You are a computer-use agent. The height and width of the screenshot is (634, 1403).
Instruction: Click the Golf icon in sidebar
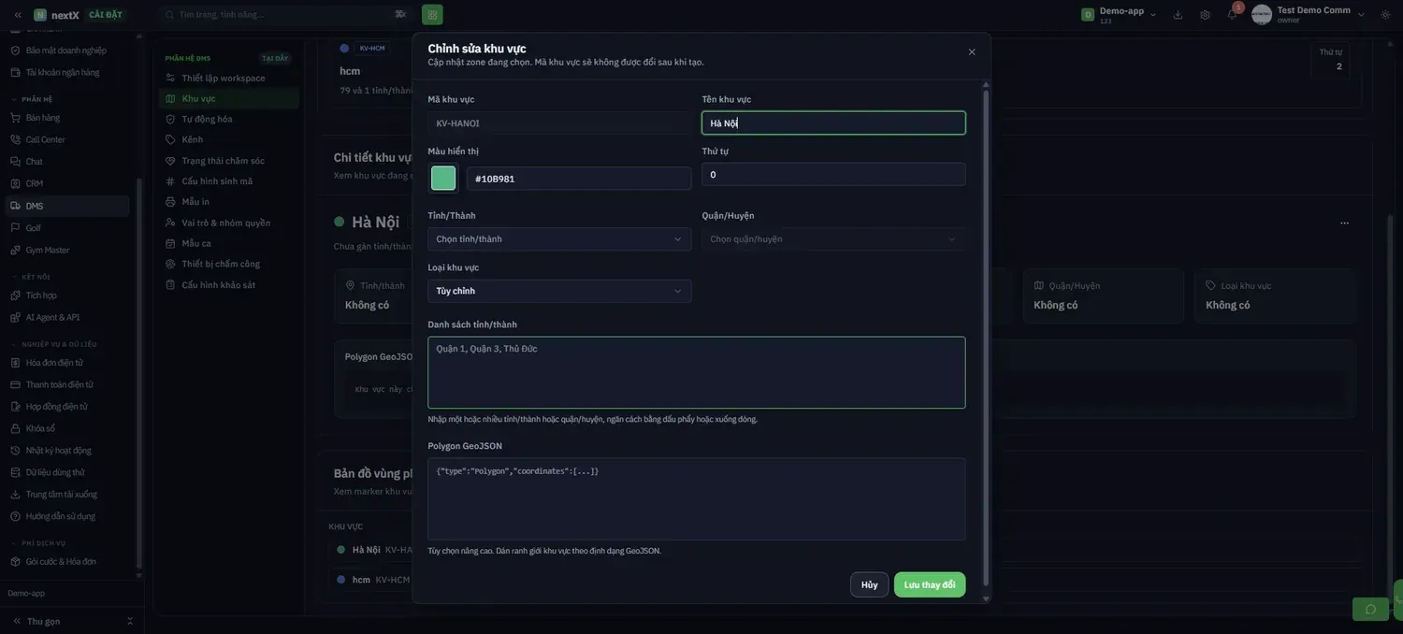coord(15,228)
